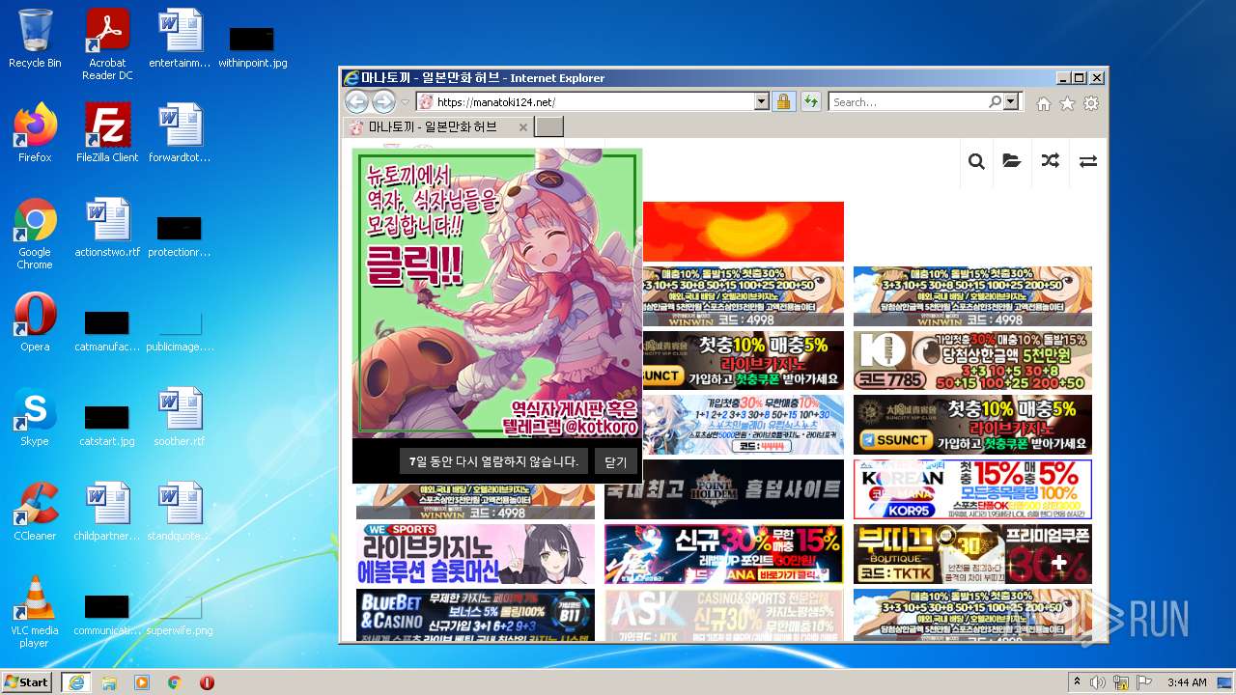Show hidden system tray icons
Image resolution: width=1236 pixels, height=695 pixels.
(1077, 682)
